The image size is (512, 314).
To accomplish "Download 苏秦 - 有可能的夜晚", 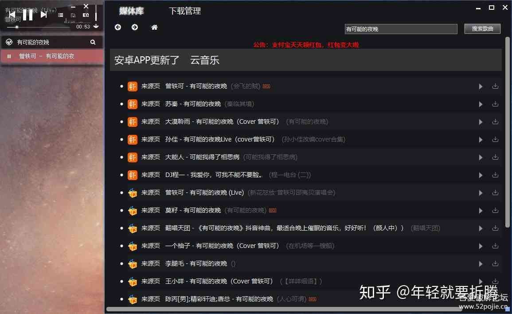I will 495,104.
